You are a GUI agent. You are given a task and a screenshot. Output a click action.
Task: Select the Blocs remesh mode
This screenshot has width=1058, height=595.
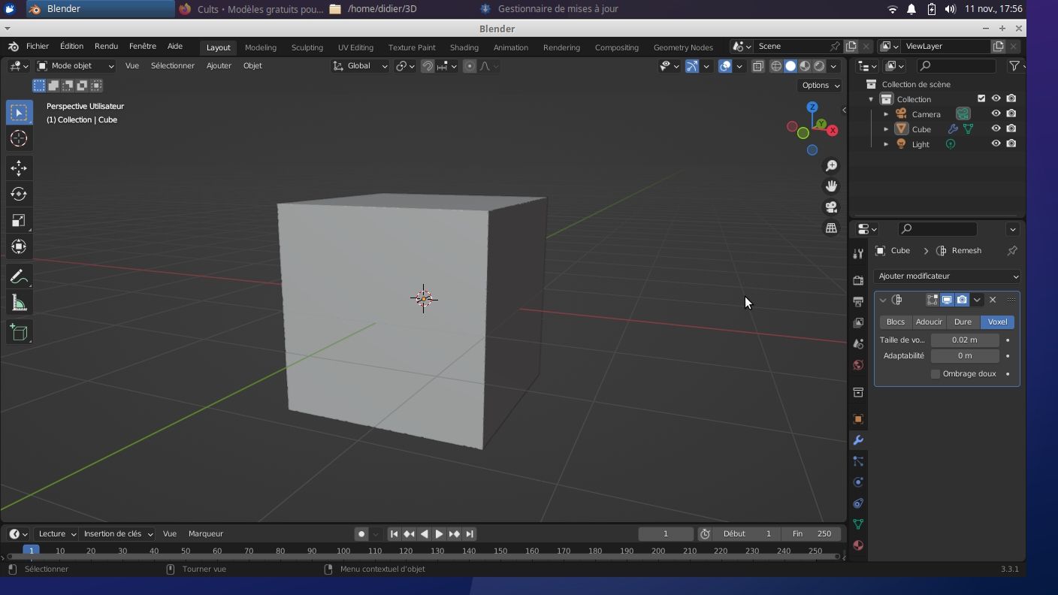pos(895,322)
